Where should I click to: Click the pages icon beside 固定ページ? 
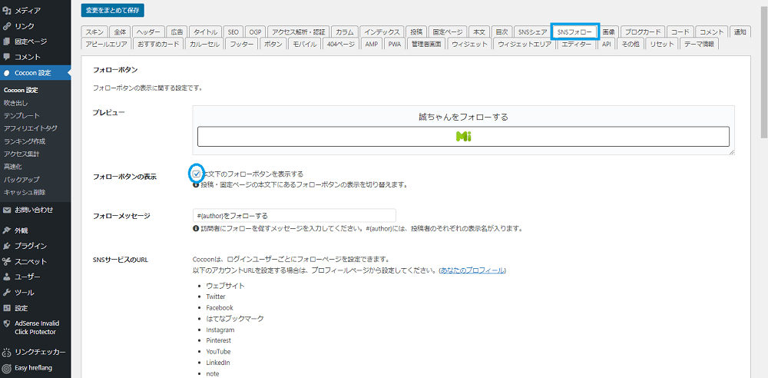pyautogui.click(x=6, y=41)
